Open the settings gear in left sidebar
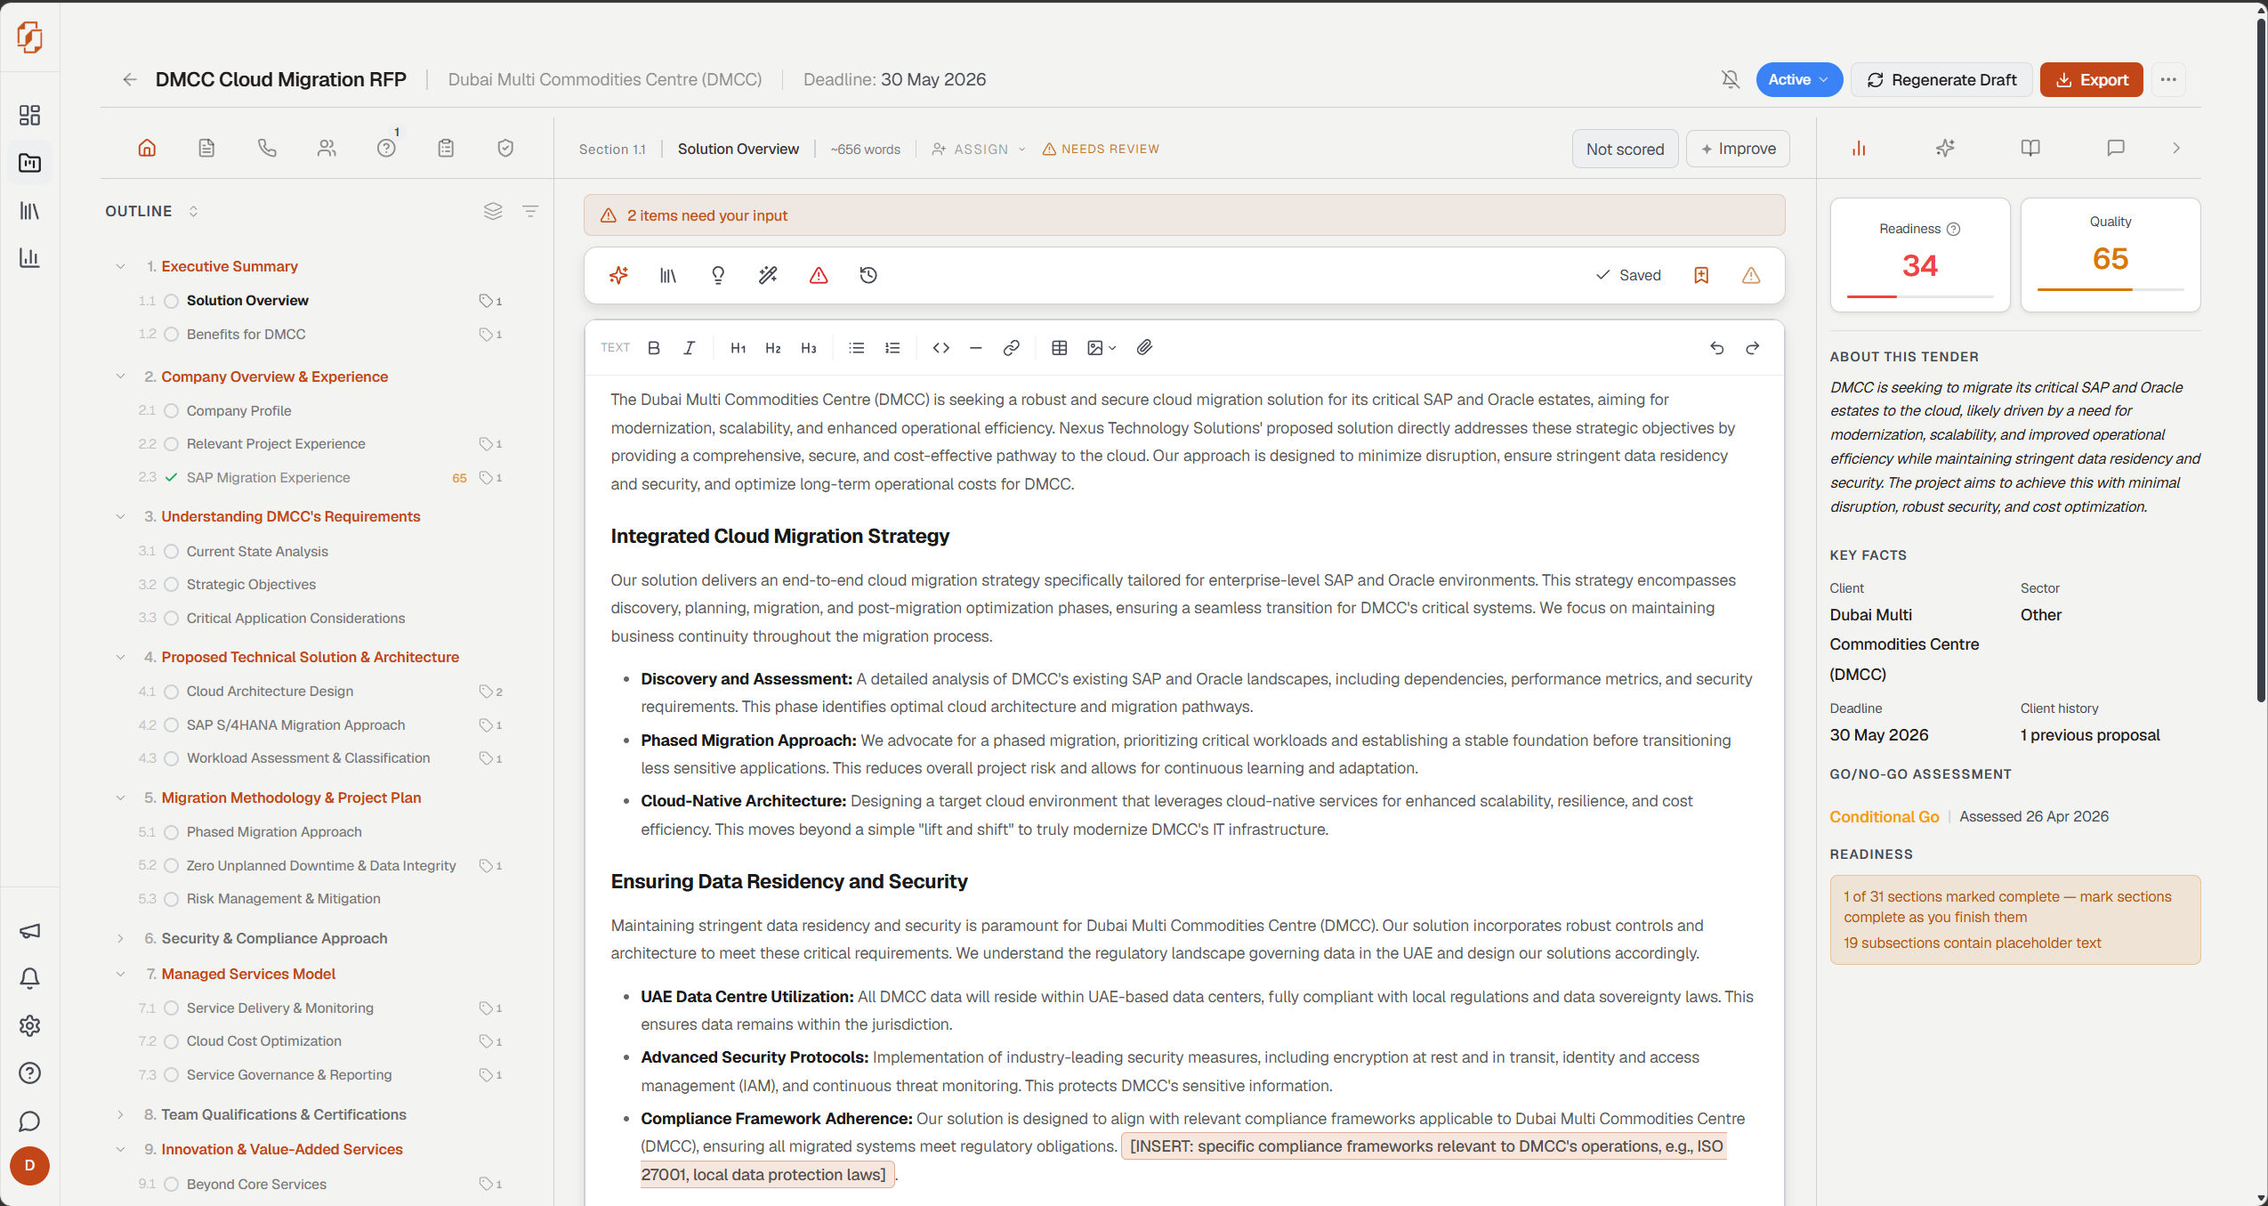The image size is (2268, 1206). [29, 1025]
